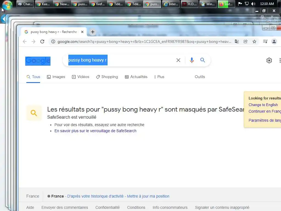Open the Aide footer link
This screenshot has width=281, height=211.
(x=30, y=207)
